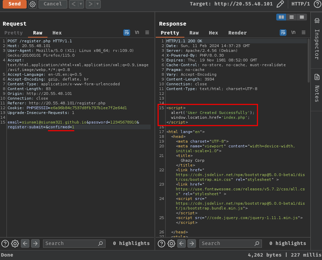The height and width of the screenshot is (260, 322).
Task: Select the Response Raw tab
Action: 194,33
